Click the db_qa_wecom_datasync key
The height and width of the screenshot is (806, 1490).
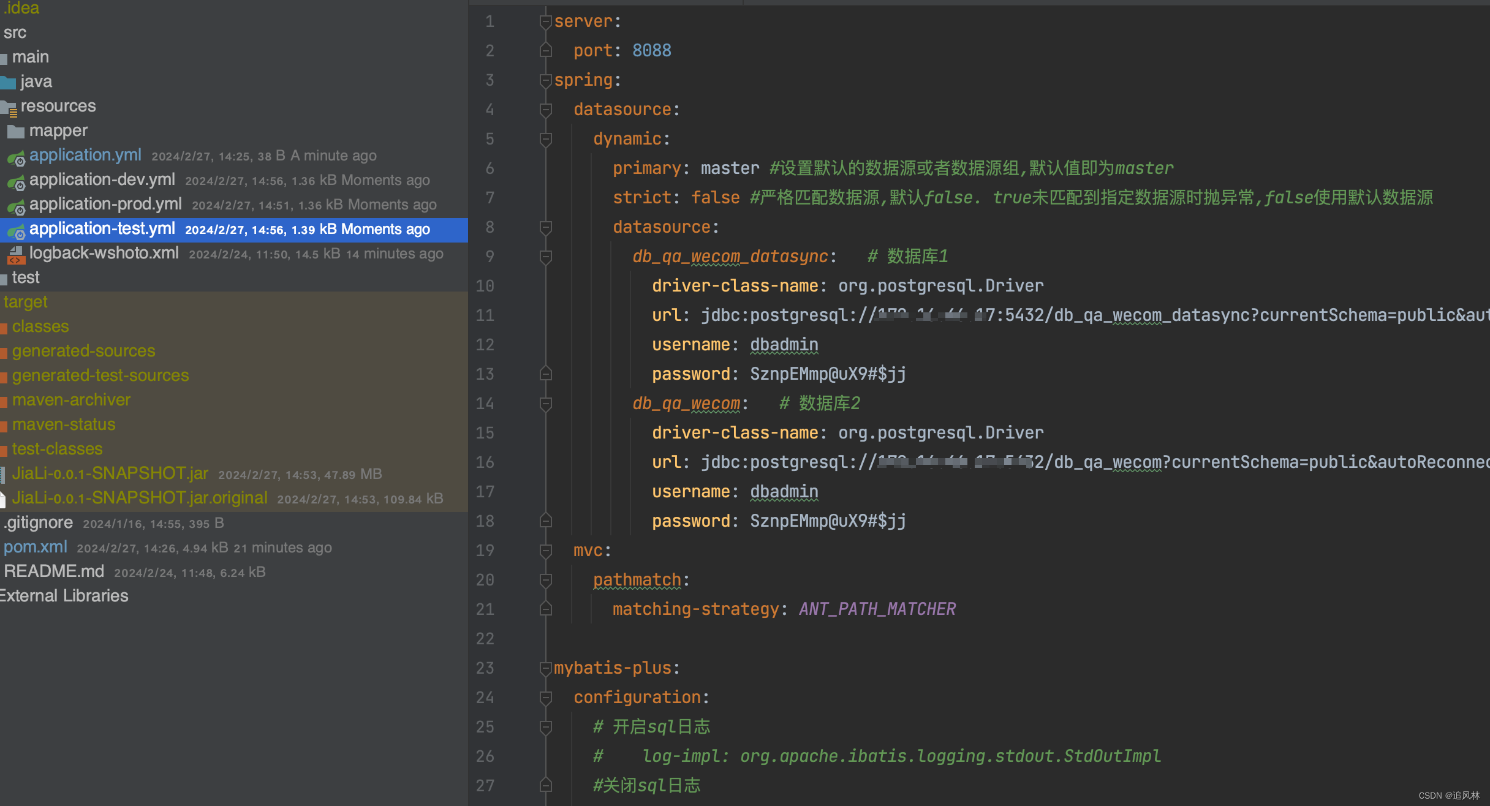[730, 257]
